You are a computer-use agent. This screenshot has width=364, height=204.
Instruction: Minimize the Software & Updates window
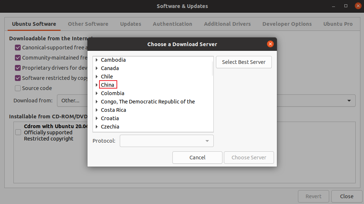334,6
